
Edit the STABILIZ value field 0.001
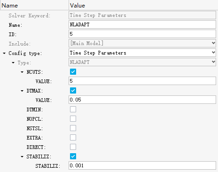pos(142,165)
